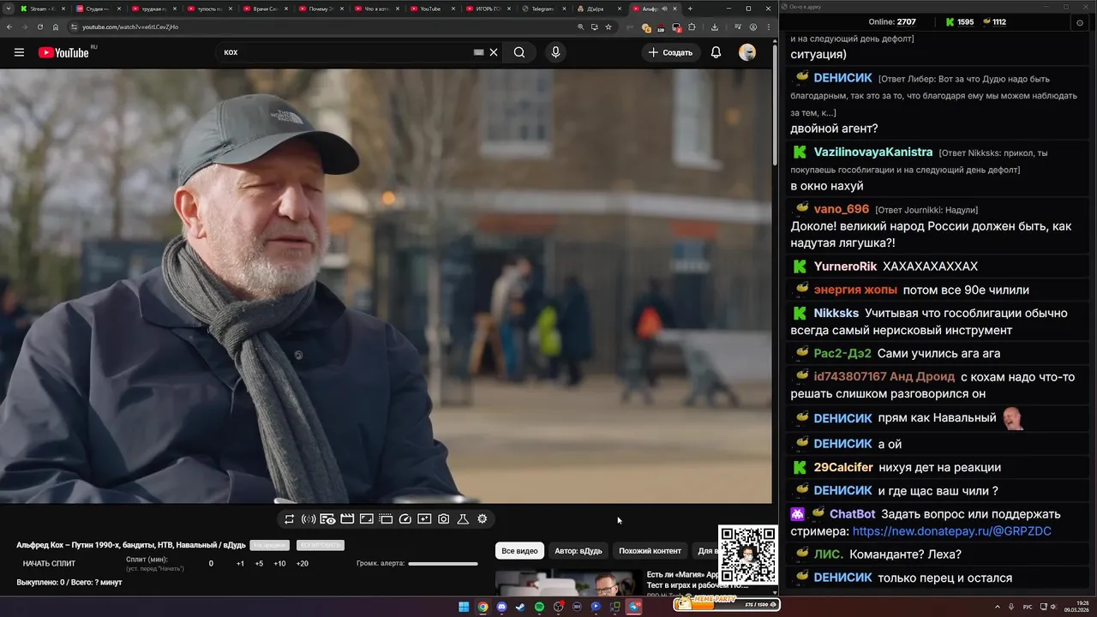This screenshot has width=1097, height=617.
Task: Click the sound waves icon in player toolbar
Action: pos(309,519)
